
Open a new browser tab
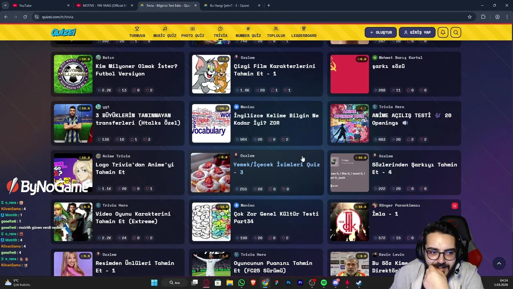pos(269,6)
